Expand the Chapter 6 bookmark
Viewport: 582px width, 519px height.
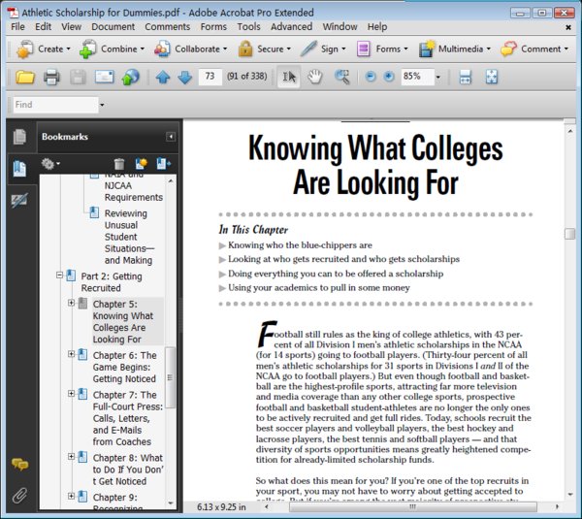pos(72,356)
